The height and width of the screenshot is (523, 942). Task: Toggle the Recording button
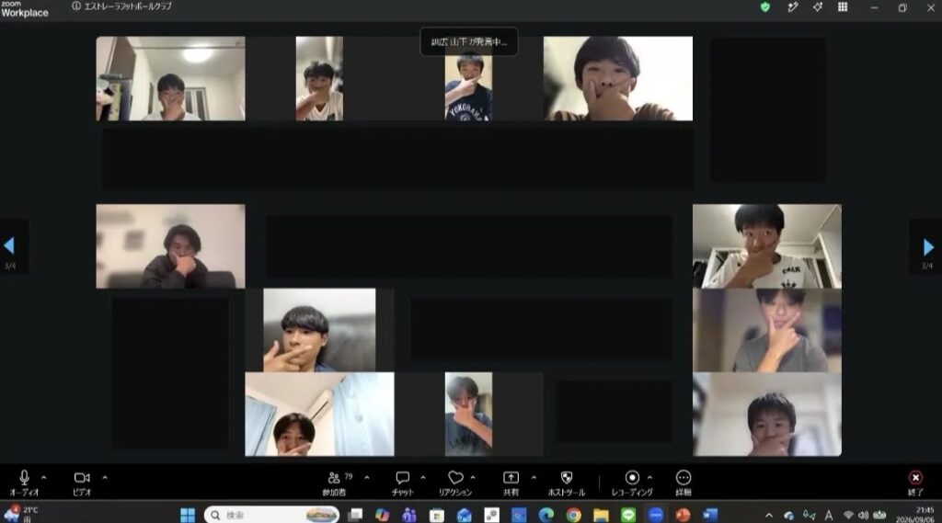pyautogui.click(x=632, y=483)
